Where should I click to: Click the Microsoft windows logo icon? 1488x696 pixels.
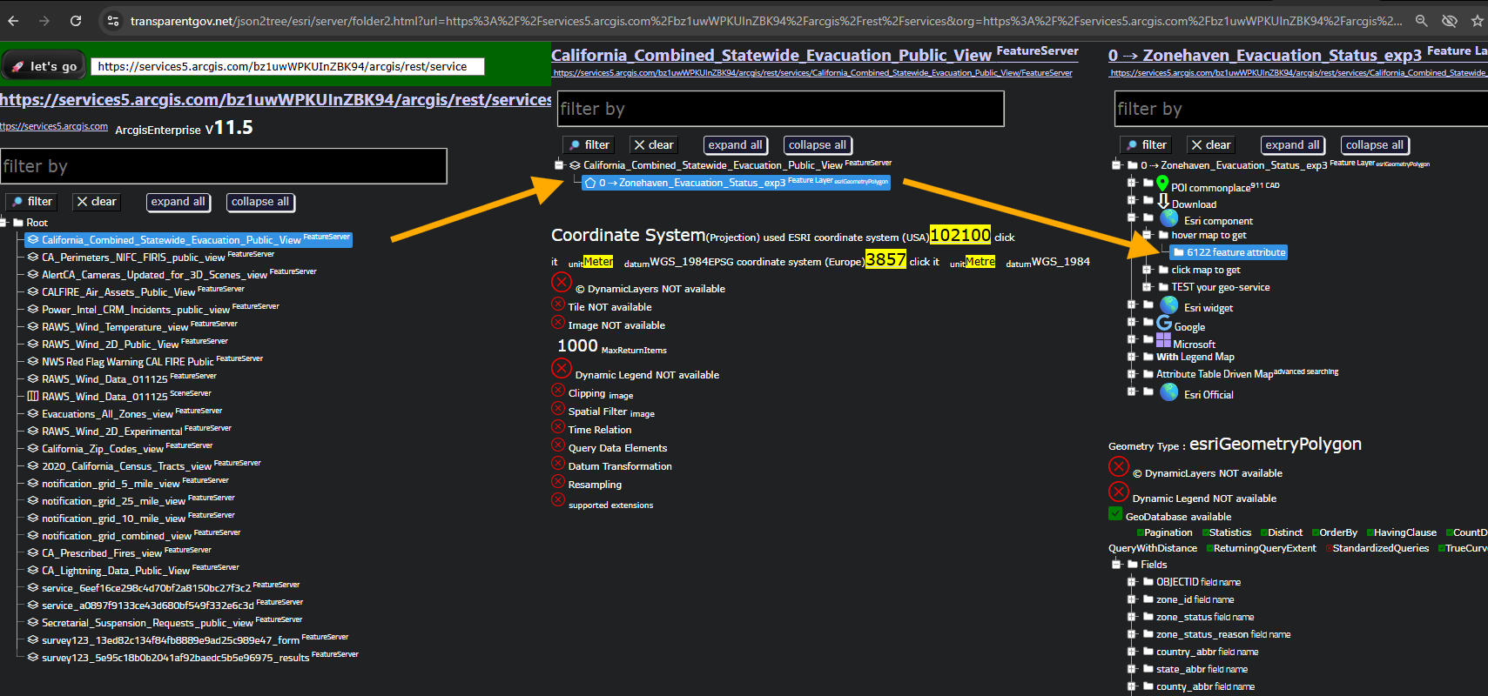click(1163, 340)
